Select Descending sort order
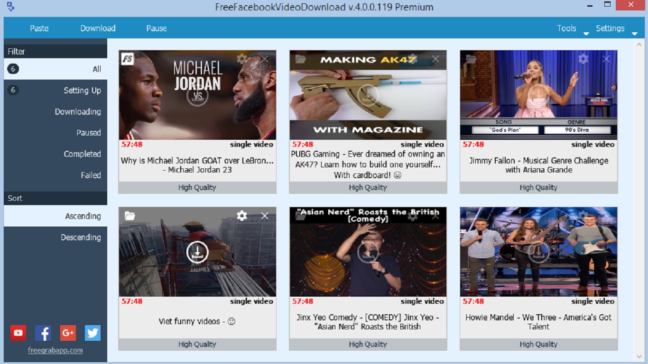648x364 pixels. tap(56, 237)
